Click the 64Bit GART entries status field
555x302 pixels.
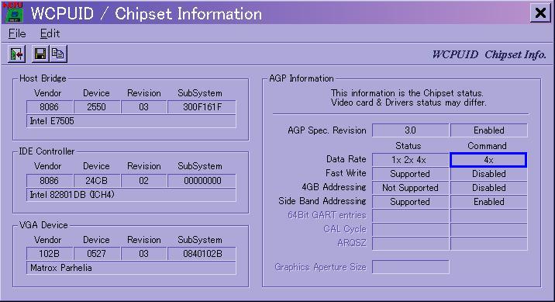(410, 216)
